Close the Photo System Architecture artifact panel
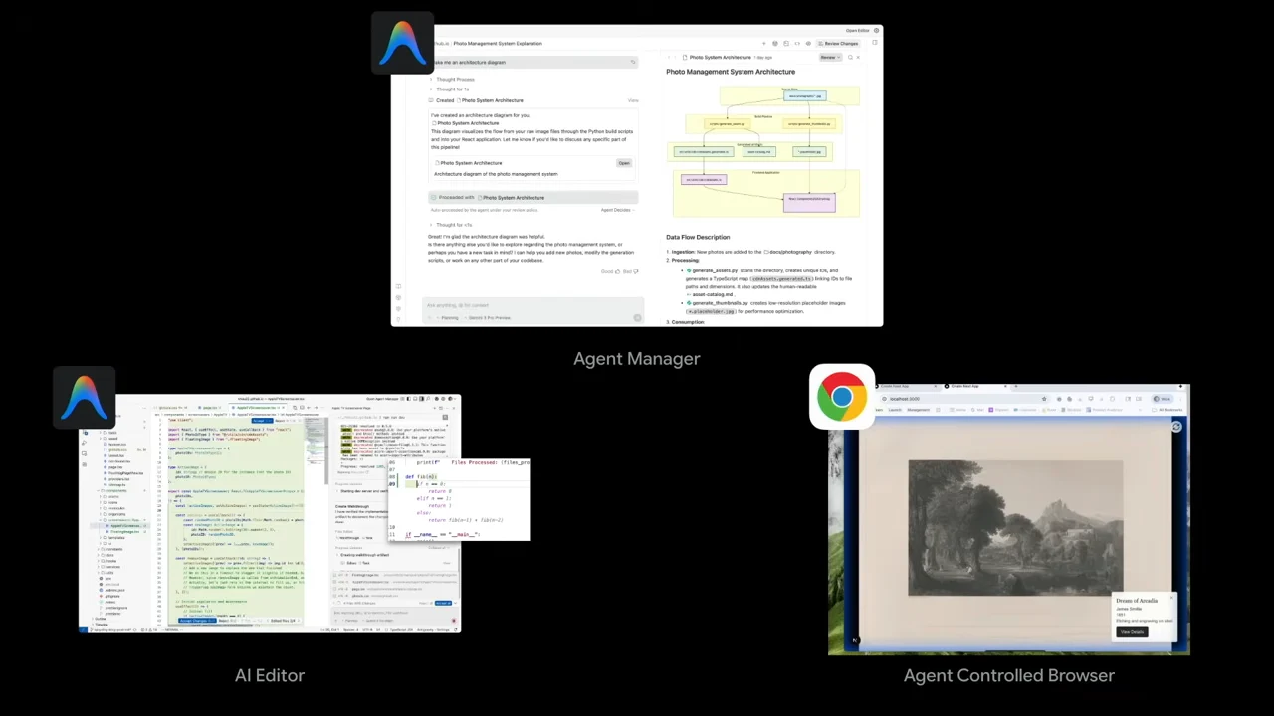The width and height of the screenshot is (1274, 716). pyautogui.click(x=858, y=57)
